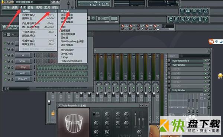Toggle the Hat channel mute LED
This screenshot has height=137, width=223.
click(x=5, y=55)
